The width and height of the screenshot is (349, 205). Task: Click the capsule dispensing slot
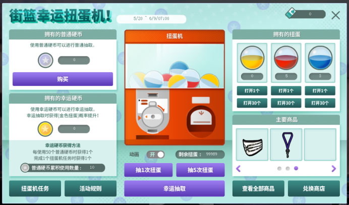point(201,122)
